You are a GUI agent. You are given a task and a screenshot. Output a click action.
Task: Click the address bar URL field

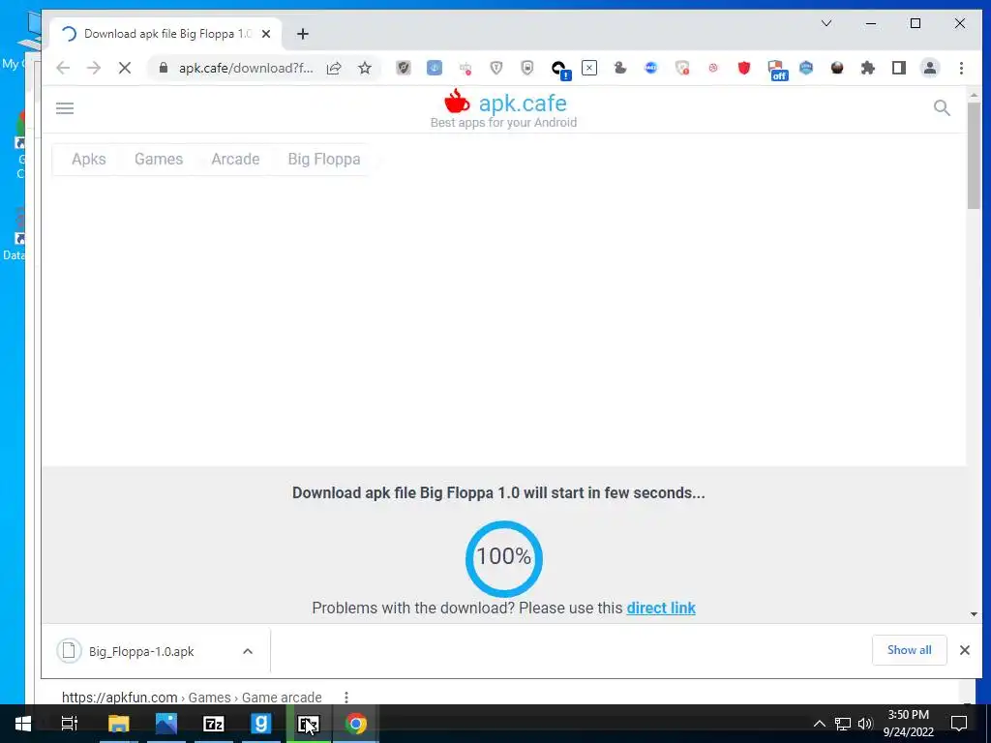point(246,68)
